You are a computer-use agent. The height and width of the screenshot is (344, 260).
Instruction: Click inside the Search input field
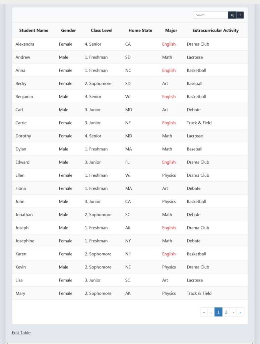tap(210, 15)
